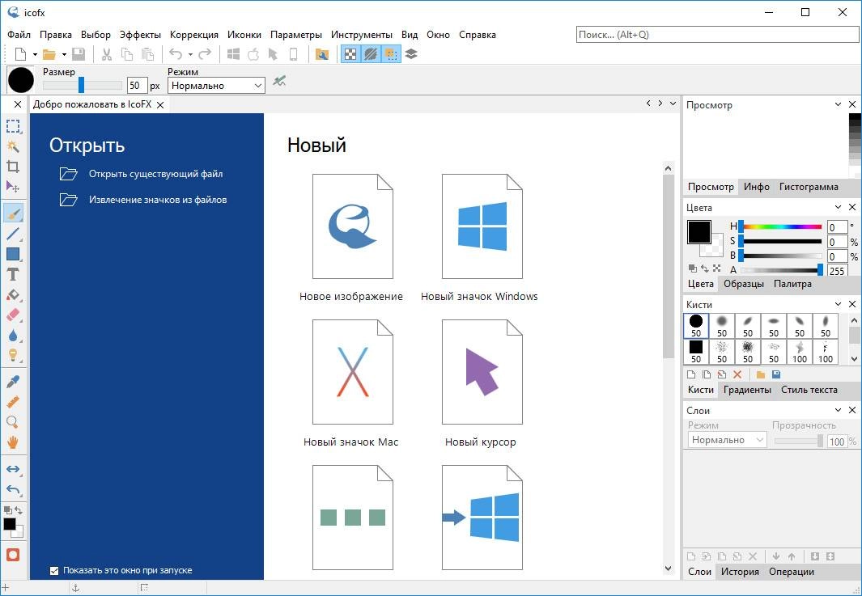The width and height of the screenshot is (862, 596).
Task: Click the save diskette toolbar icon
Action: click(x=79, y=54)
